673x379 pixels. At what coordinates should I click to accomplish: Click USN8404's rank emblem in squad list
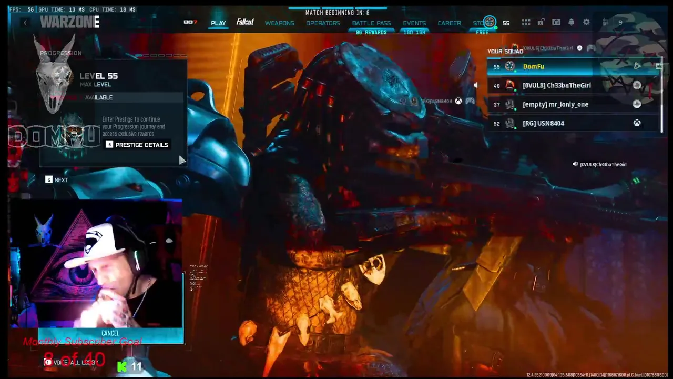(509, 123)
